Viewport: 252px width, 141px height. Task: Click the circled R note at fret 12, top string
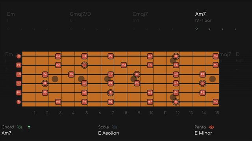(176, 56)
